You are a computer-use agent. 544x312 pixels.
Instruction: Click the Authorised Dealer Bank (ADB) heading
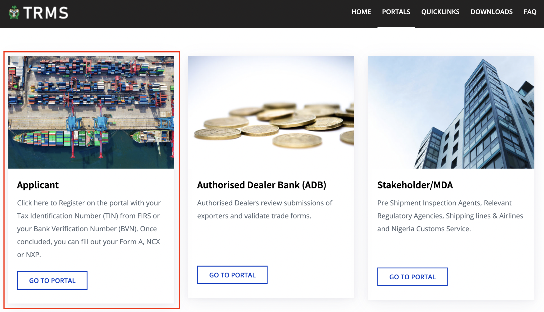pos(261,185)
